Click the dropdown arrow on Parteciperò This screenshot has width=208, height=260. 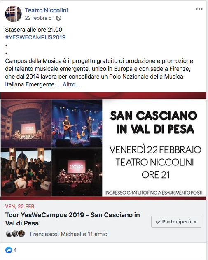pyautogui.click(x=195, y=222)
